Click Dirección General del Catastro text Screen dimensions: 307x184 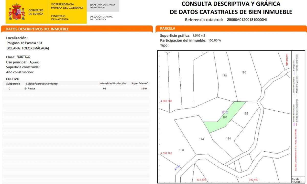tap(101, 18)
